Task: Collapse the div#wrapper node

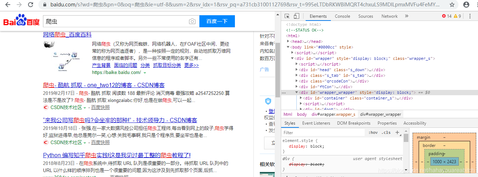Action: click(292, 58)
